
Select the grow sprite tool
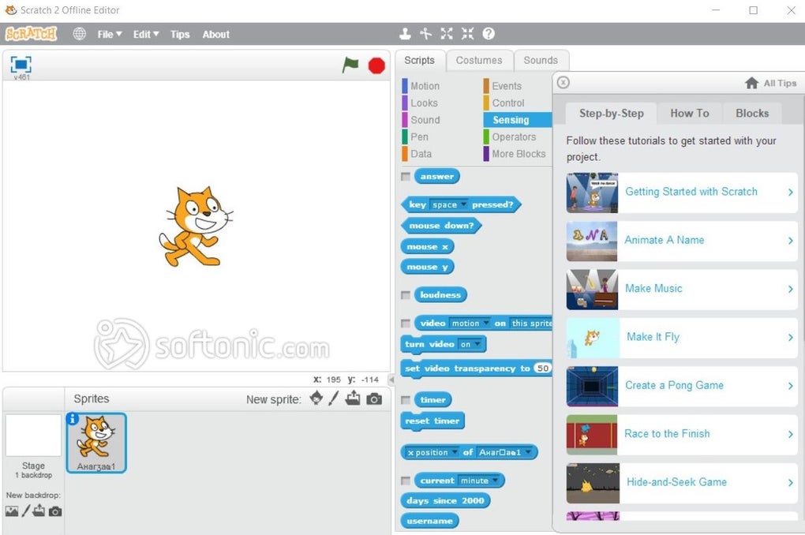447,33
